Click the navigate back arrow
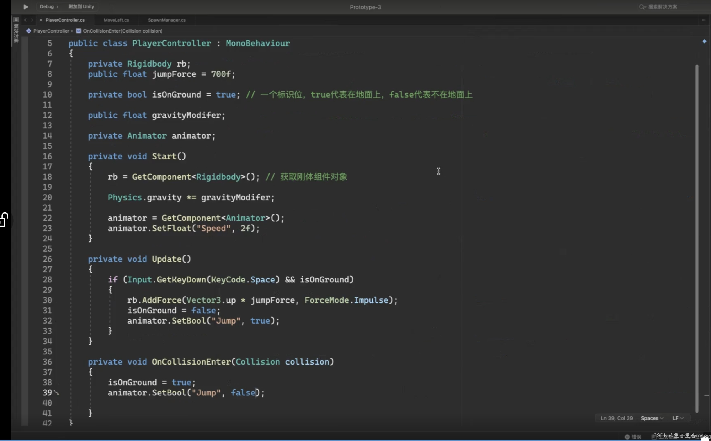711x441 pixels. (x=25, y=20)
